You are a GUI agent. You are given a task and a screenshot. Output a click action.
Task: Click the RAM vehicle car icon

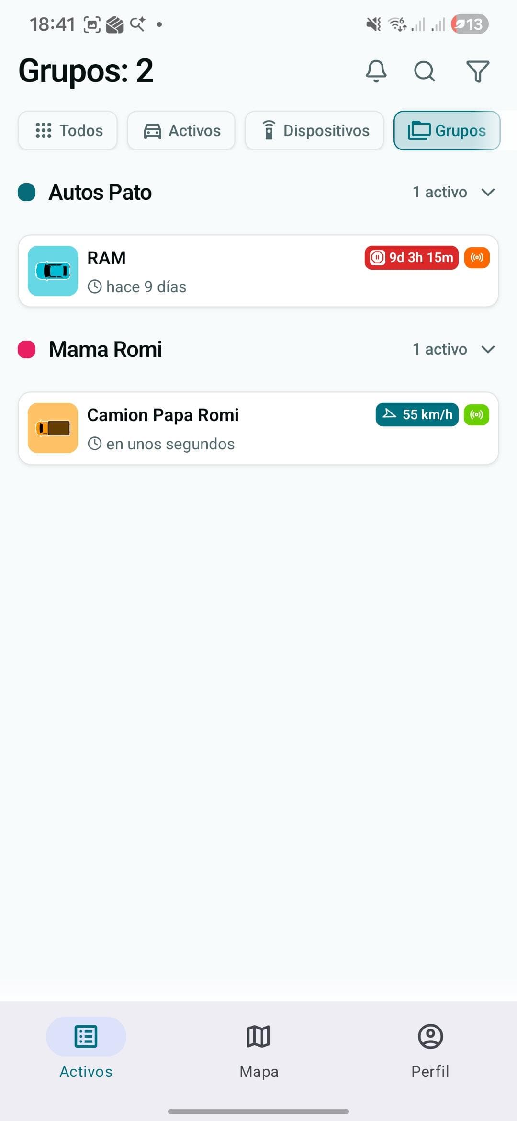pyautogui.click(x=53, y=271)
